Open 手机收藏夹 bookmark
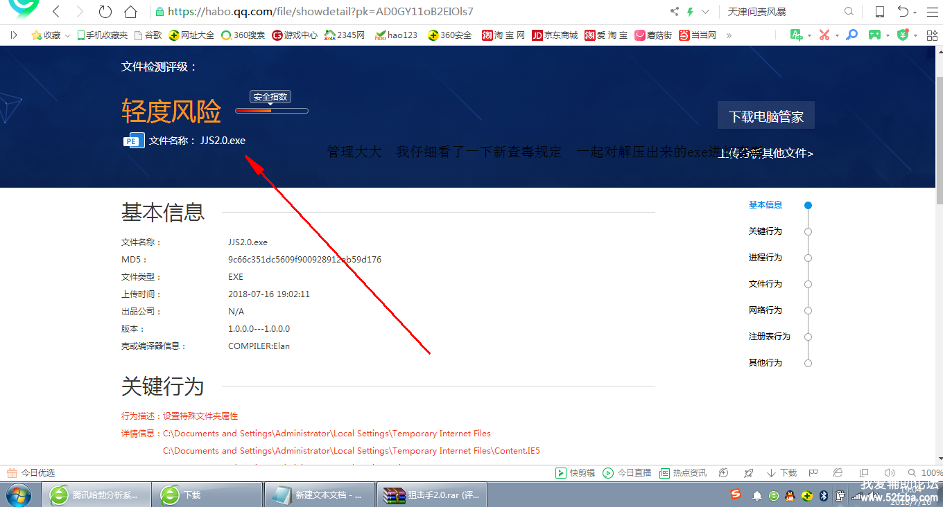943x507 pixels. click(103, 35)
